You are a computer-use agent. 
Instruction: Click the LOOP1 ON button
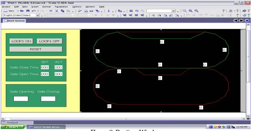click(21, 41)
